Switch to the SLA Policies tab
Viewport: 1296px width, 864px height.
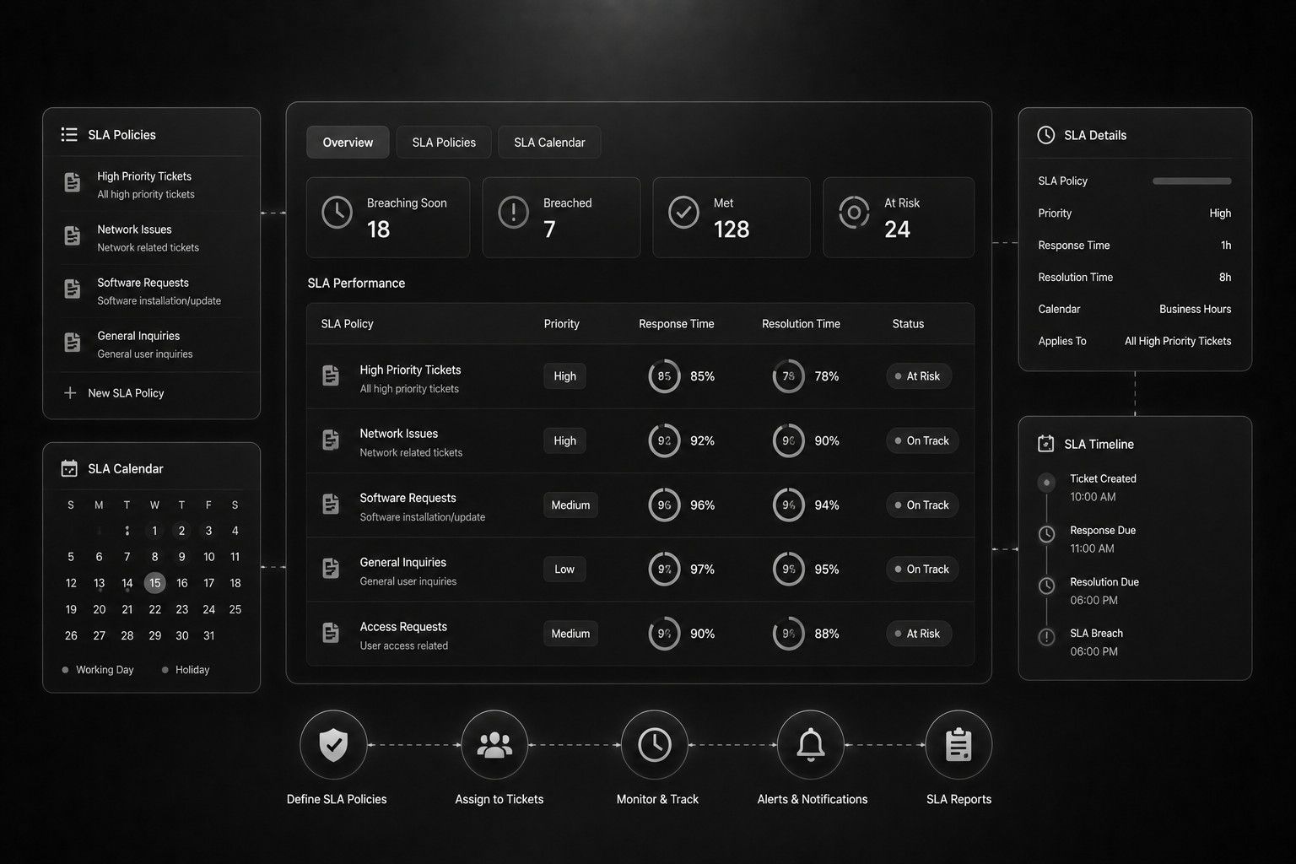click(444, 143)
